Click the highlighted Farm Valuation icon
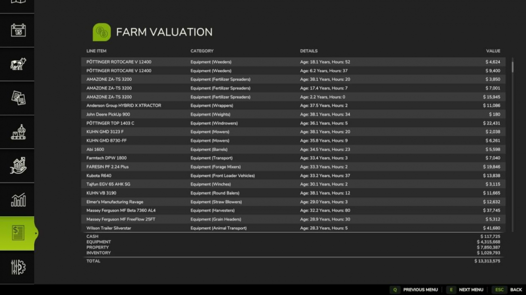The height and width of the screenshot is (295, 526). (x=17, y=232)
